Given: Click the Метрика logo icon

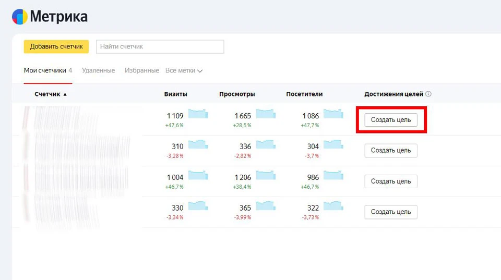Looking at the screenshot, I should [20, 17].
